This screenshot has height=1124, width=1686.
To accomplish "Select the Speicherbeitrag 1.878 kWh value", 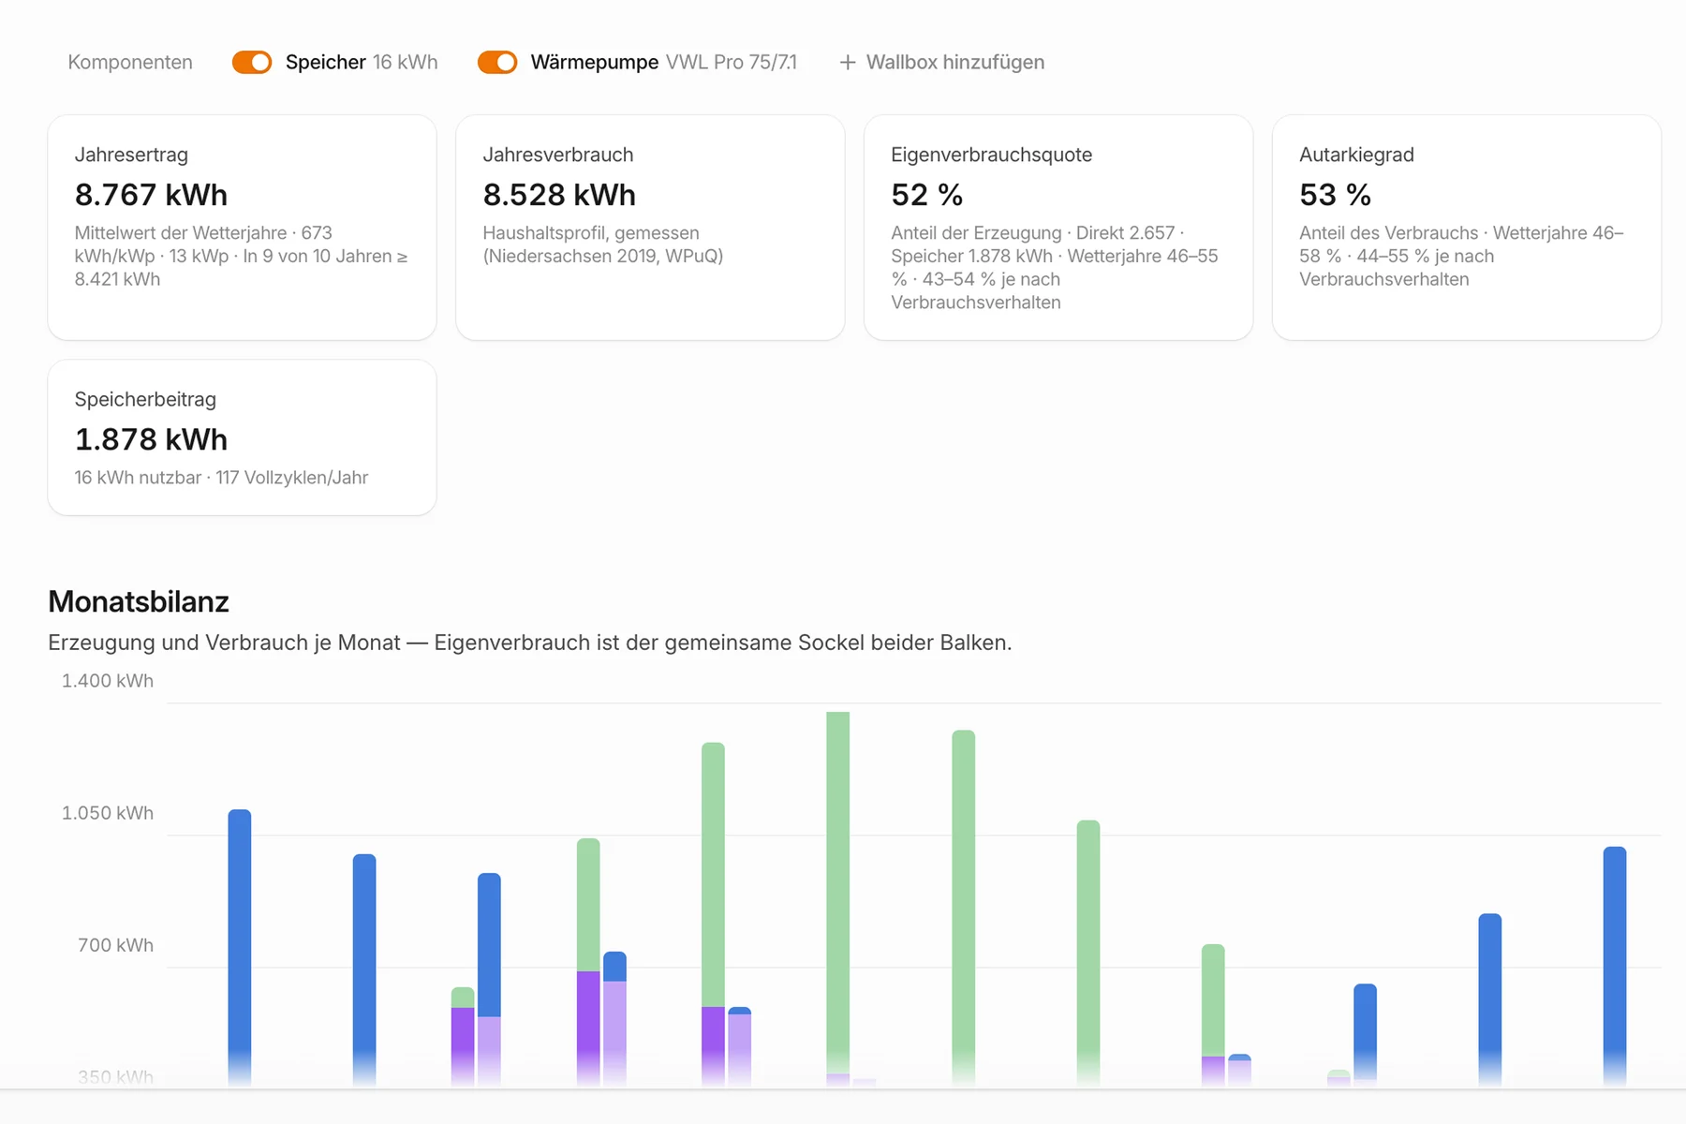I will click(x=151, y=439).
